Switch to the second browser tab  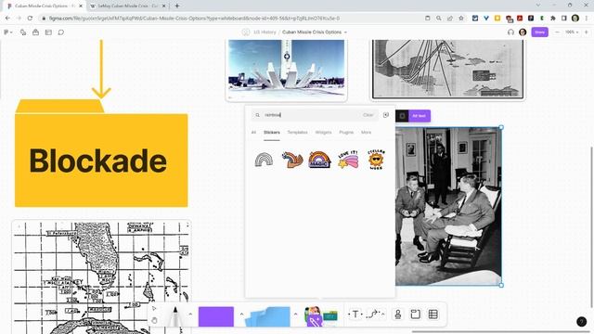click(x=128, y=6)
